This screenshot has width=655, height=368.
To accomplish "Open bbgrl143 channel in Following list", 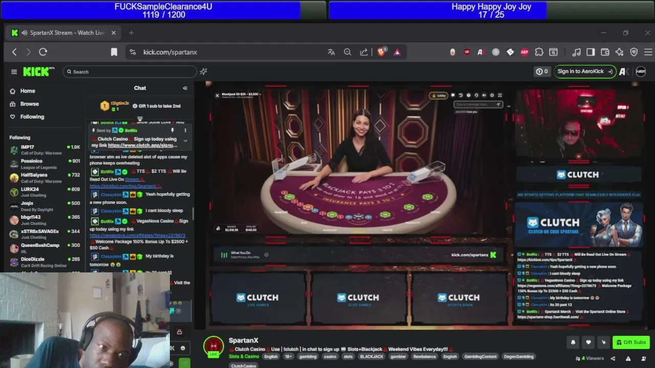I will point(45,220).
